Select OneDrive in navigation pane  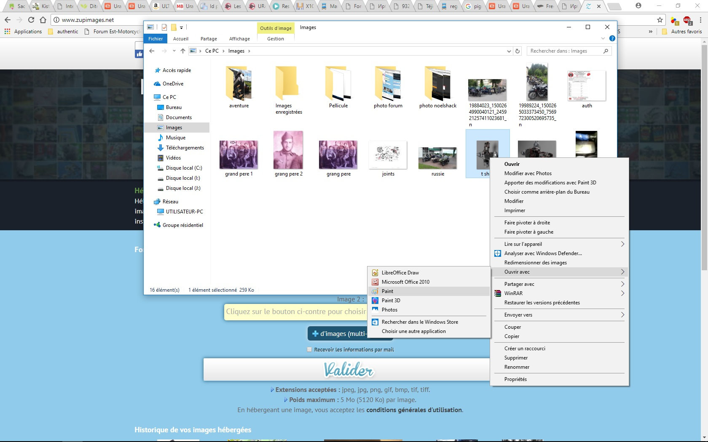click(x=173, y=84)
